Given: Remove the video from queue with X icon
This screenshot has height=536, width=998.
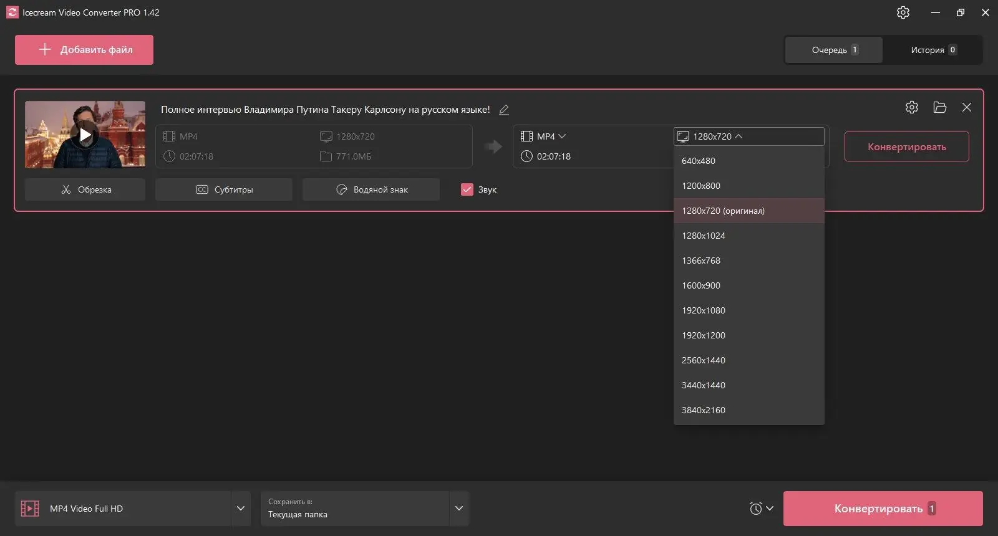Looking at the screenshot, I should click(967, 107).
